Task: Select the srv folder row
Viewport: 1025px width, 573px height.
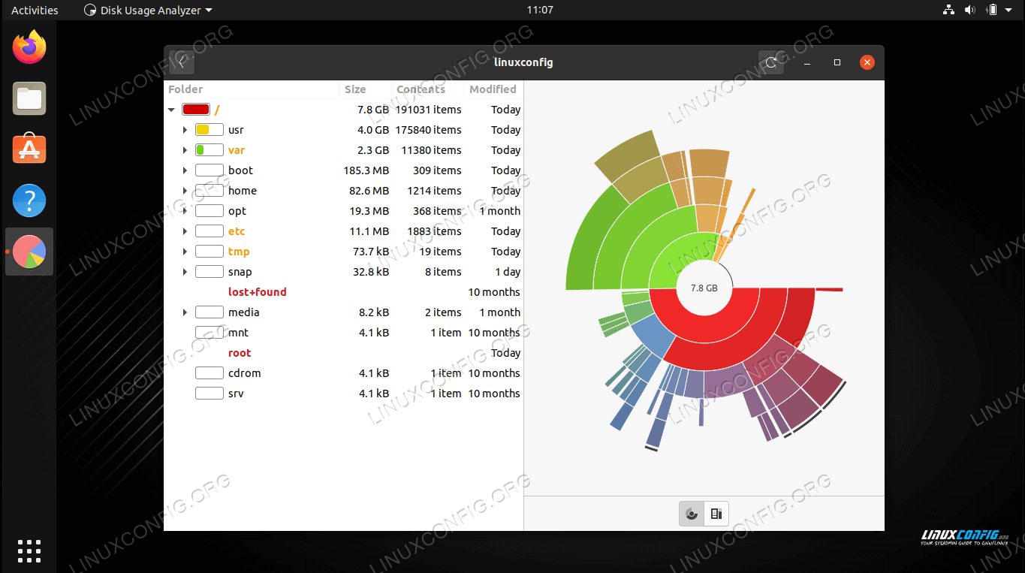Action: (343, 394)
